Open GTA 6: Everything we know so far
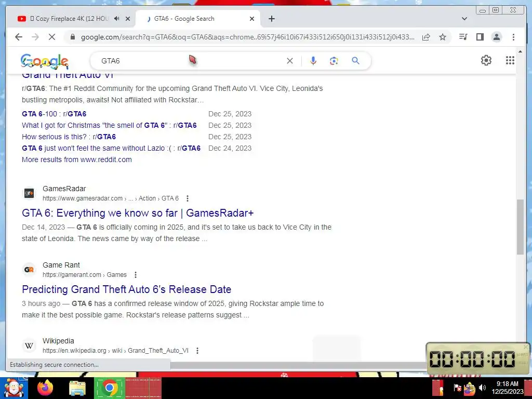The image size is (532, 399). pyautogui.click(x=138, y=213)
